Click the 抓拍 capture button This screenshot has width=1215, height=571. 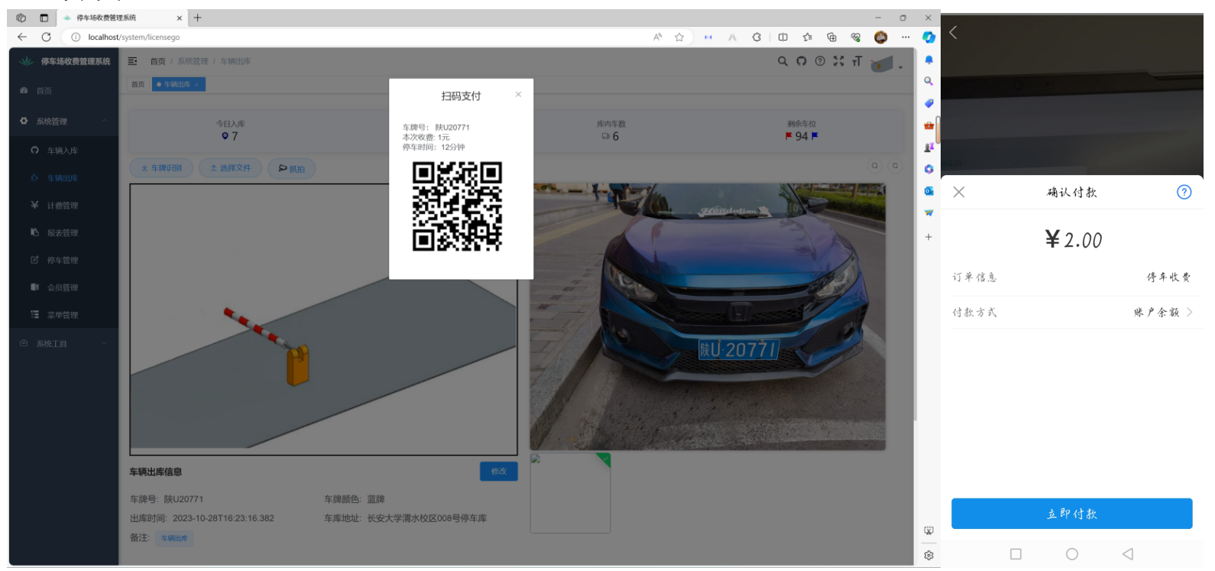[292, 169]
